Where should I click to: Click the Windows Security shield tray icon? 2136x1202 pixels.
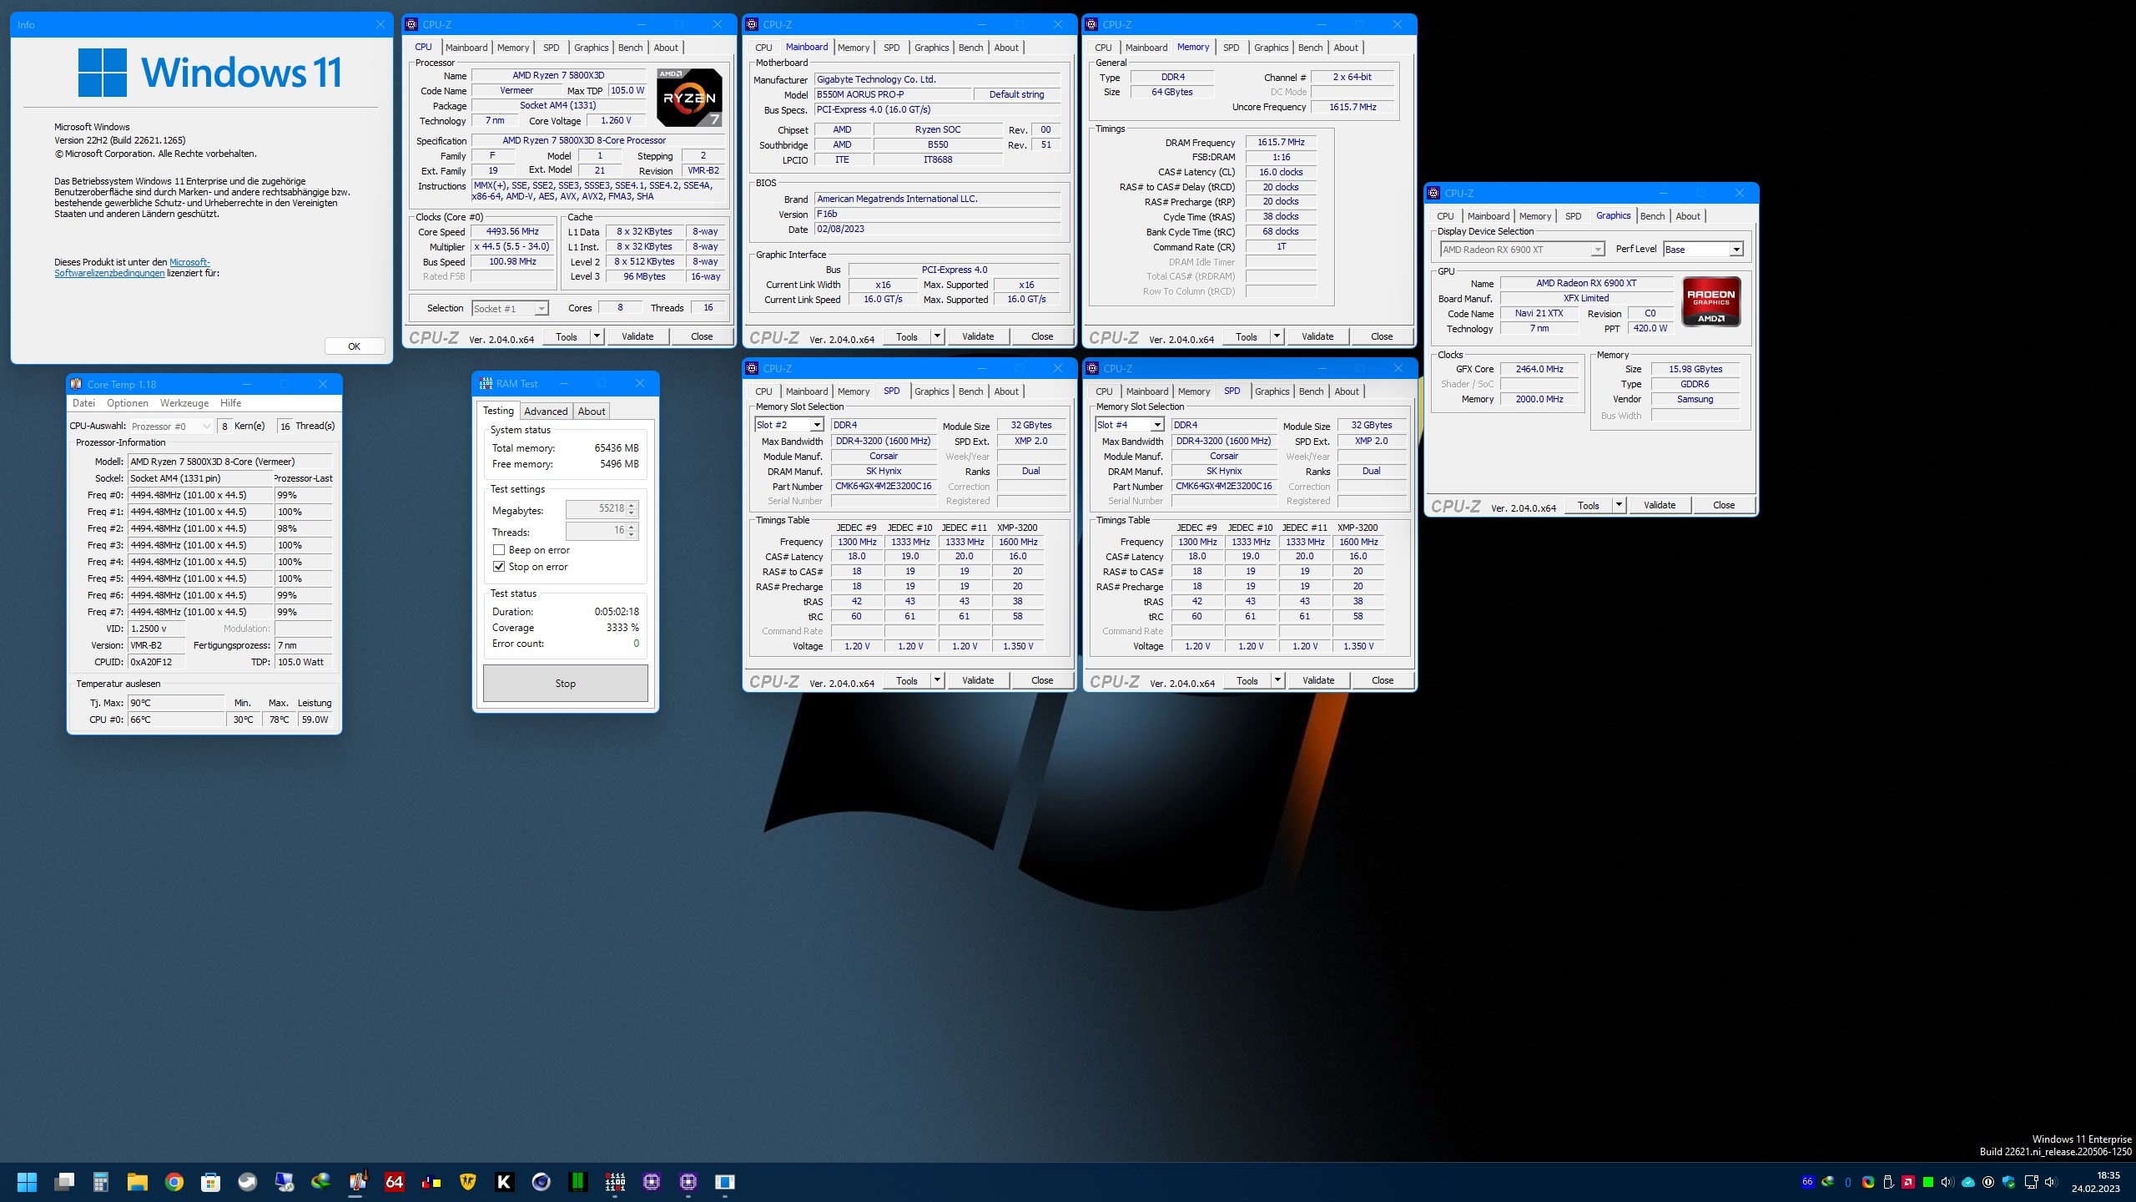click(2008, 1182)
